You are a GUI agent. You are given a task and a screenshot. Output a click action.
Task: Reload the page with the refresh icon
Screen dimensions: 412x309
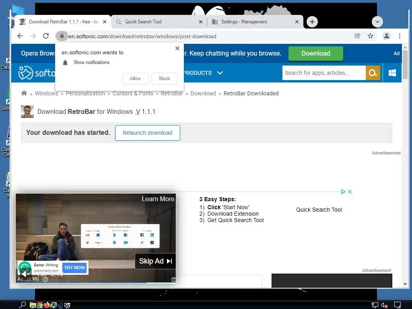pos(46,36)
